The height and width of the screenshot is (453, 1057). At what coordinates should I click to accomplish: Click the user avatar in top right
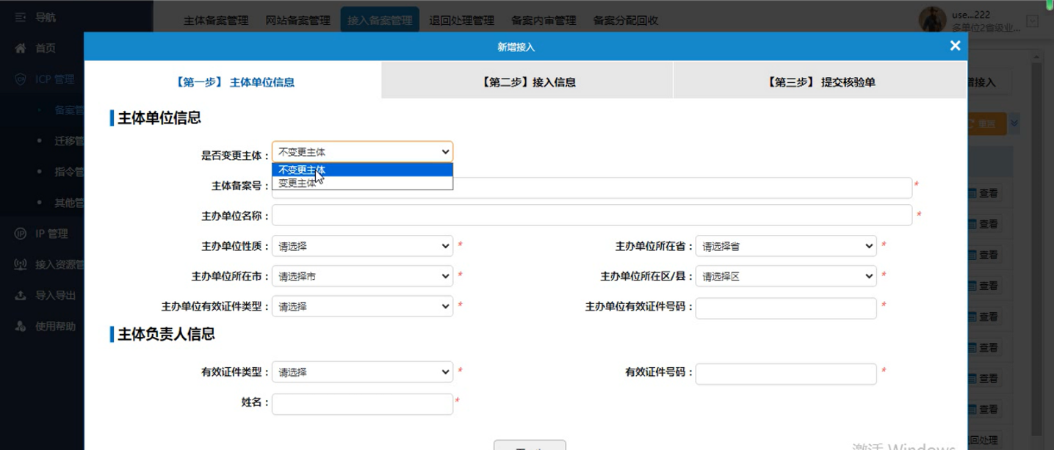pyautogui.click(x=934, y=18)
